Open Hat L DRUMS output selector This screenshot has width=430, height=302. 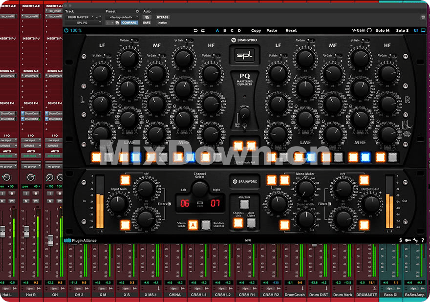coord(7,146)
